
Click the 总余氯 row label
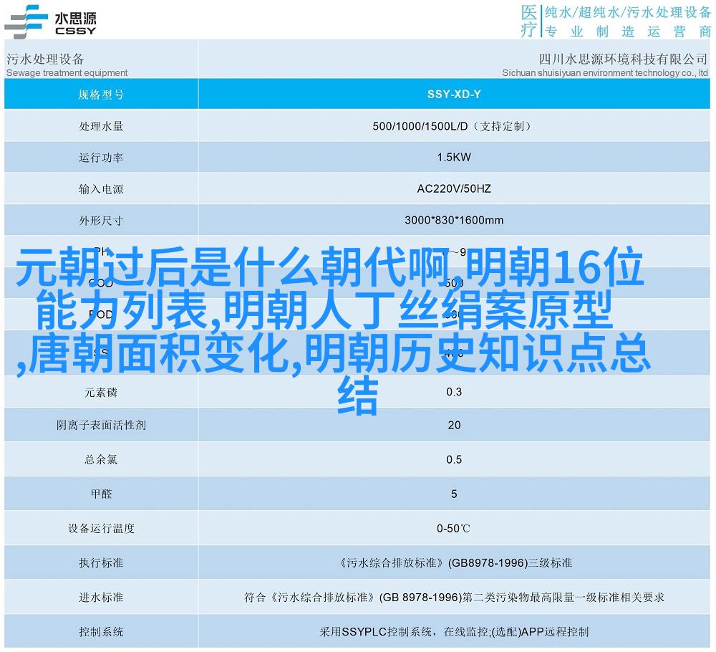[x=101, y=460]
